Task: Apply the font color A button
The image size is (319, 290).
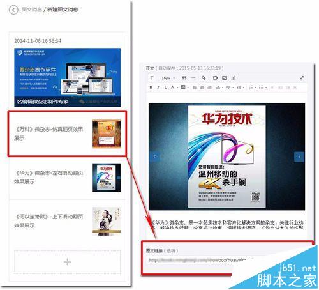Action: (x=172, y=88)
